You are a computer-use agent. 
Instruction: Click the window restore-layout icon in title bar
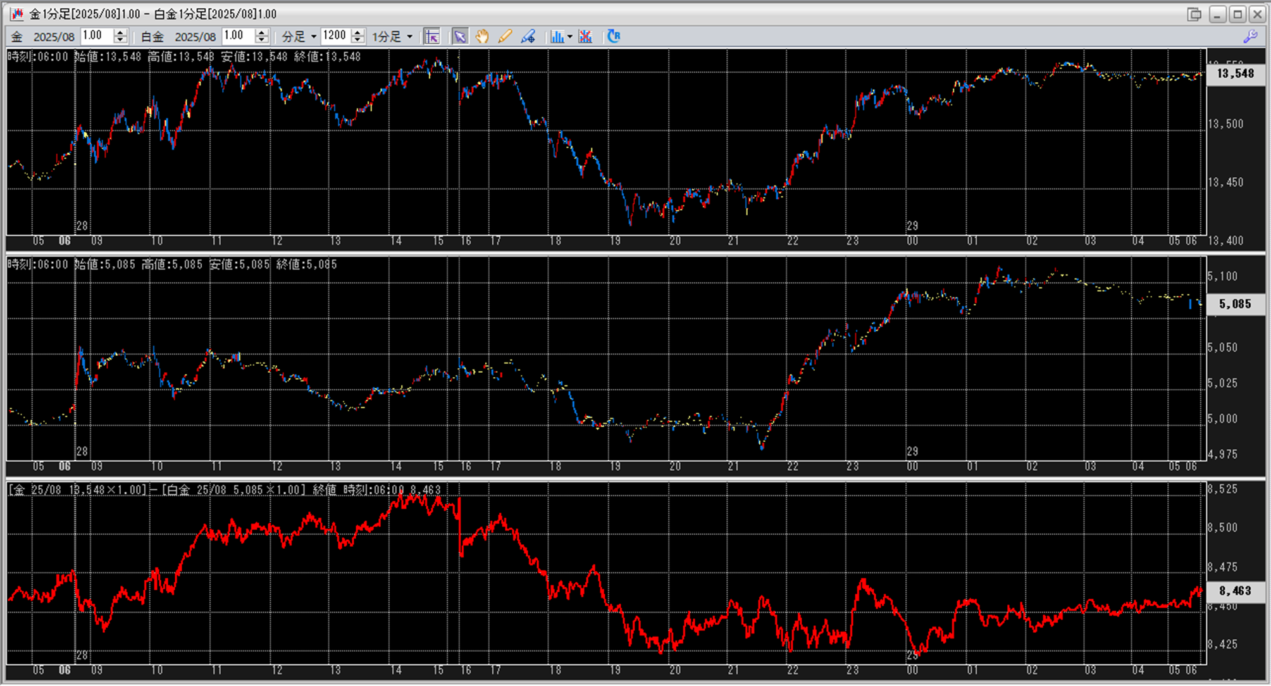coord(1194,14)
